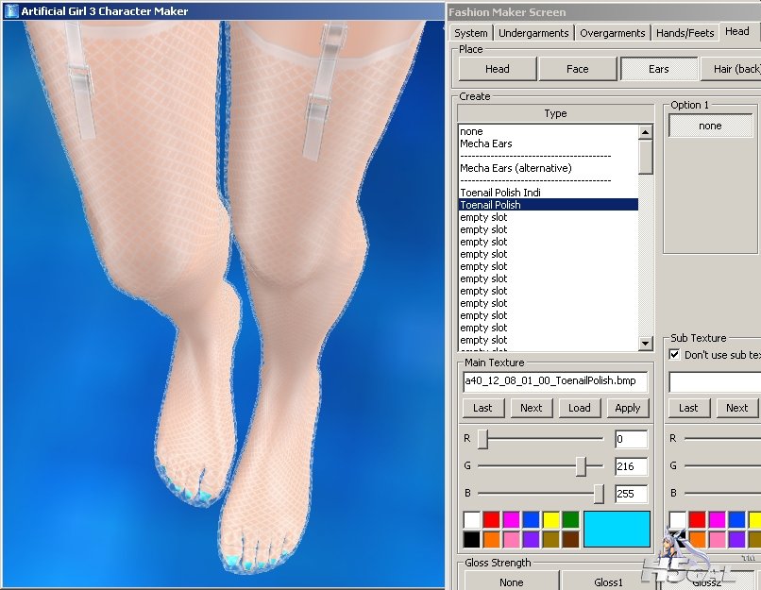The height and width of the screenshot is (590, 761).
Task: Click the Type column header
Action: 555,113
